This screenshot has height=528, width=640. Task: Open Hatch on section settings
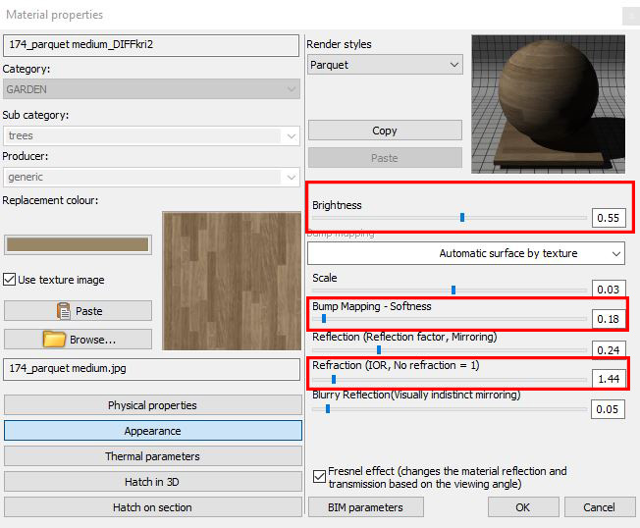tap(153, 507)
